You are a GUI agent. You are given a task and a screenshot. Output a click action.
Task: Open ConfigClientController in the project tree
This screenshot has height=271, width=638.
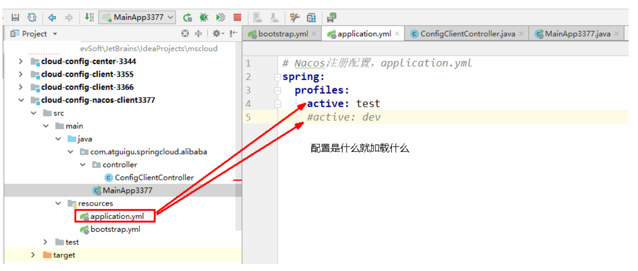[154, 178]
